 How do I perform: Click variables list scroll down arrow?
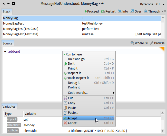(163, 131)
